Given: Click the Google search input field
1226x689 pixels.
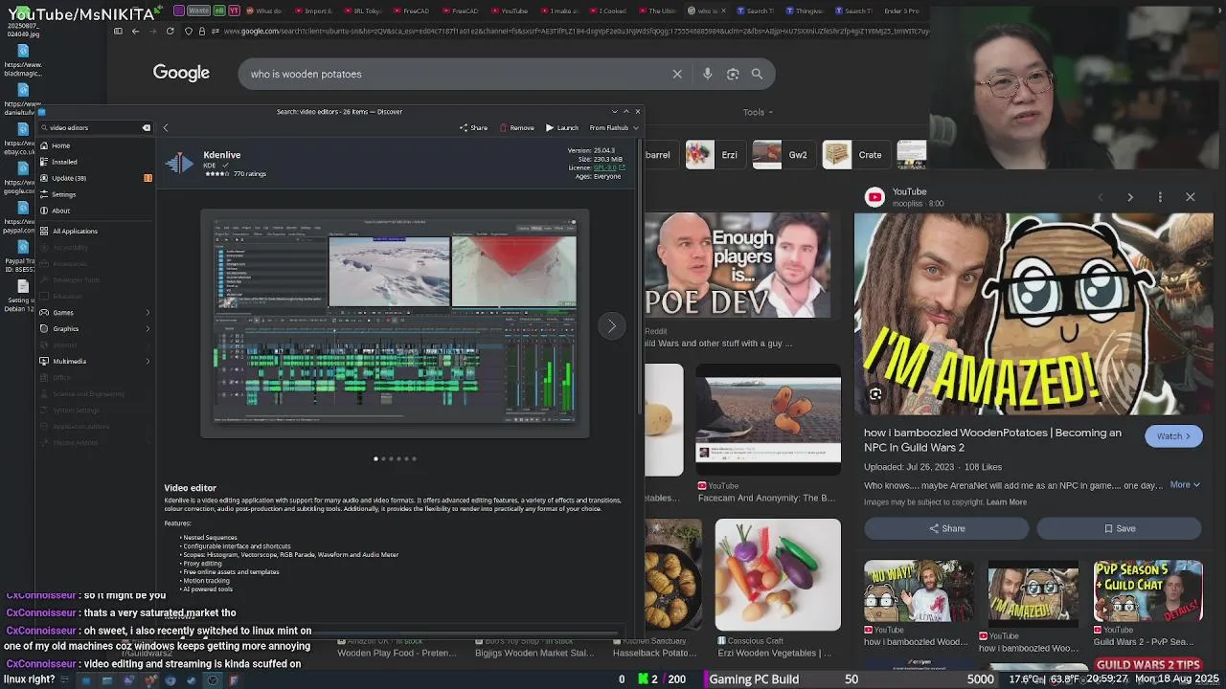Looking at the screenshot, I should 455,74.
